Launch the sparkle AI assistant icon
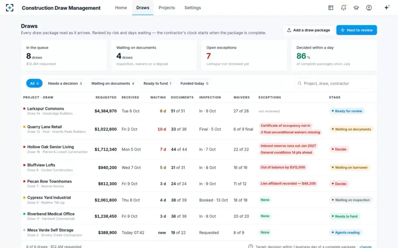This screenshot has height=248, width=398. click(x=387, y=8)
